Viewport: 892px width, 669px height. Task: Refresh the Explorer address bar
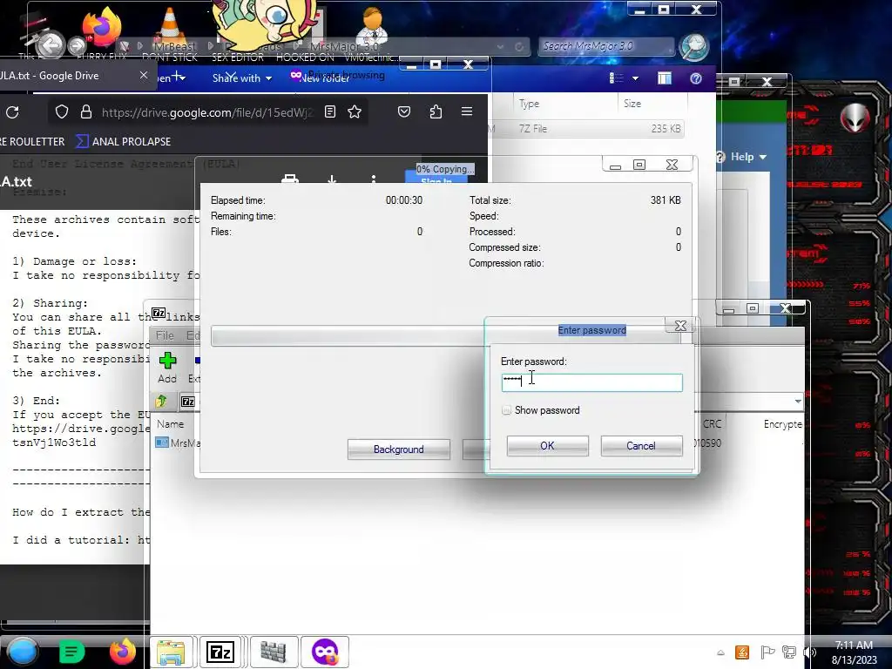[519, 47]
